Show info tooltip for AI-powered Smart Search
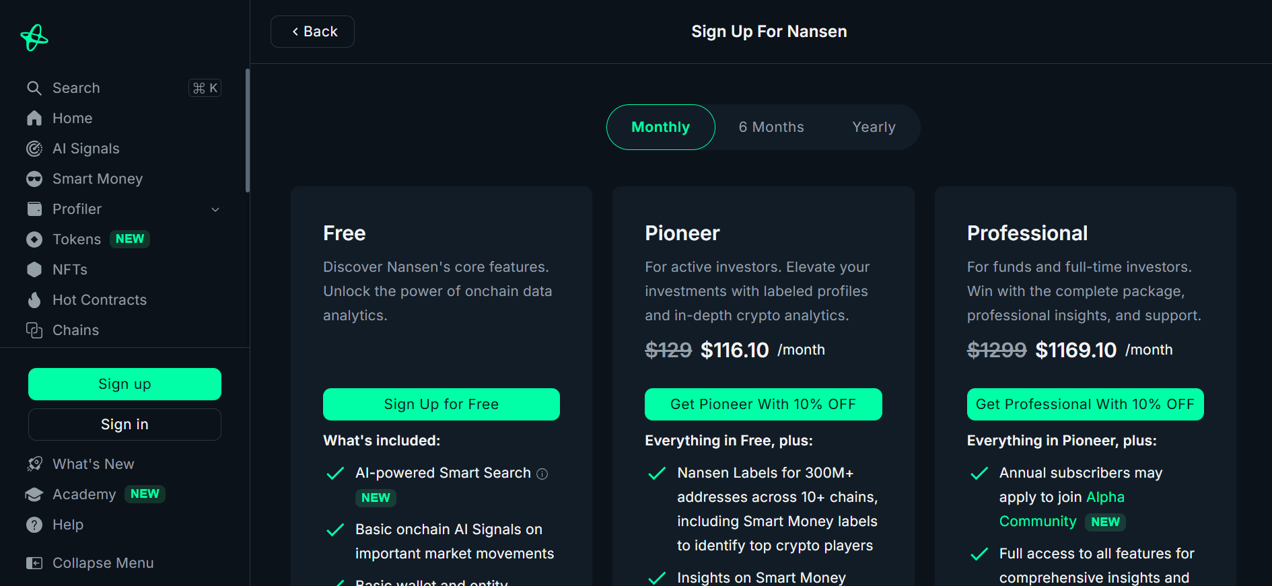The height and width of the screenshot is (586, 1272). (542, 474)
